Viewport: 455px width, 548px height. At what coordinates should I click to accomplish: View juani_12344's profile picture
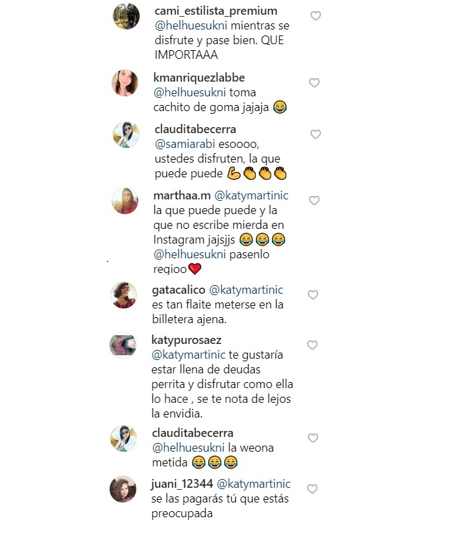click(x=123, y=489)
